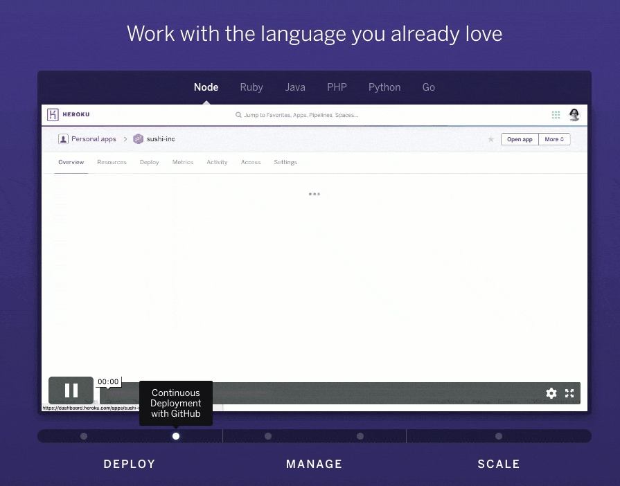Jump to the Scale timeline dot
This screenshot has width=620, height=486.
tap(499, 436)
